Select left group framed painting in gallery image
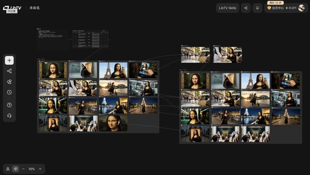This screenshot has width=310, height=175. tap(53, 123)
